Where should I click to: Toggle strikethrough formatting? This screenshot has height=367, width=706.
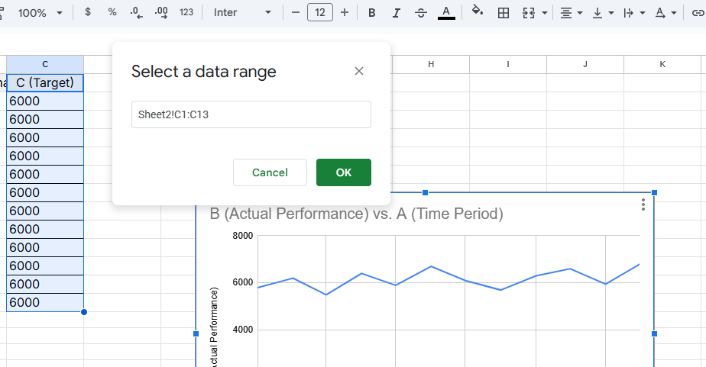coord(421,13)
